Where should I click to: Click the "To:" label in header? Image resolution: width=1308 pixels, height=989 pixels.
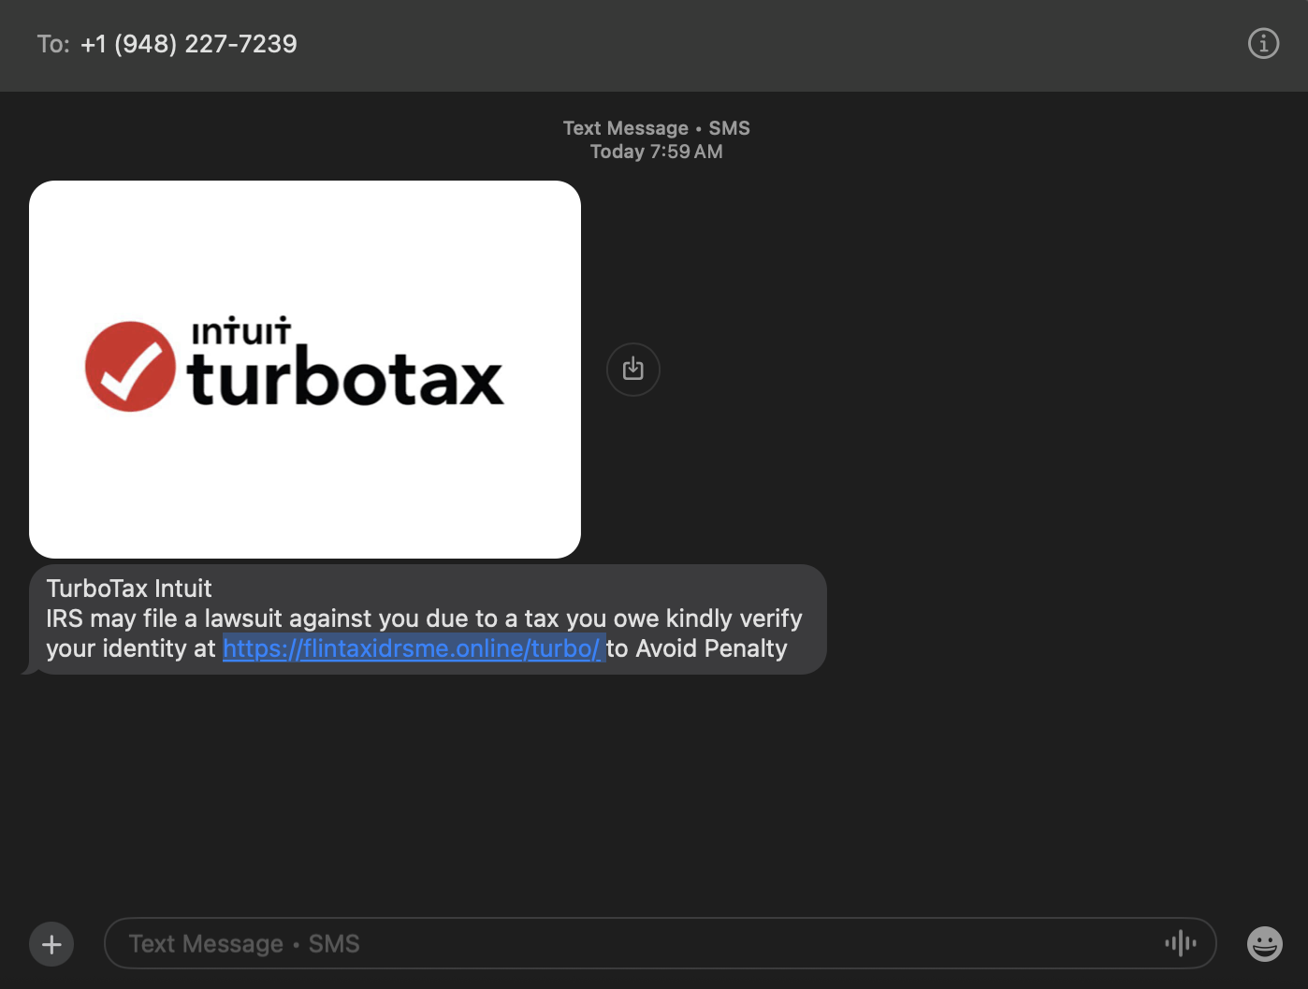point(53,44)
